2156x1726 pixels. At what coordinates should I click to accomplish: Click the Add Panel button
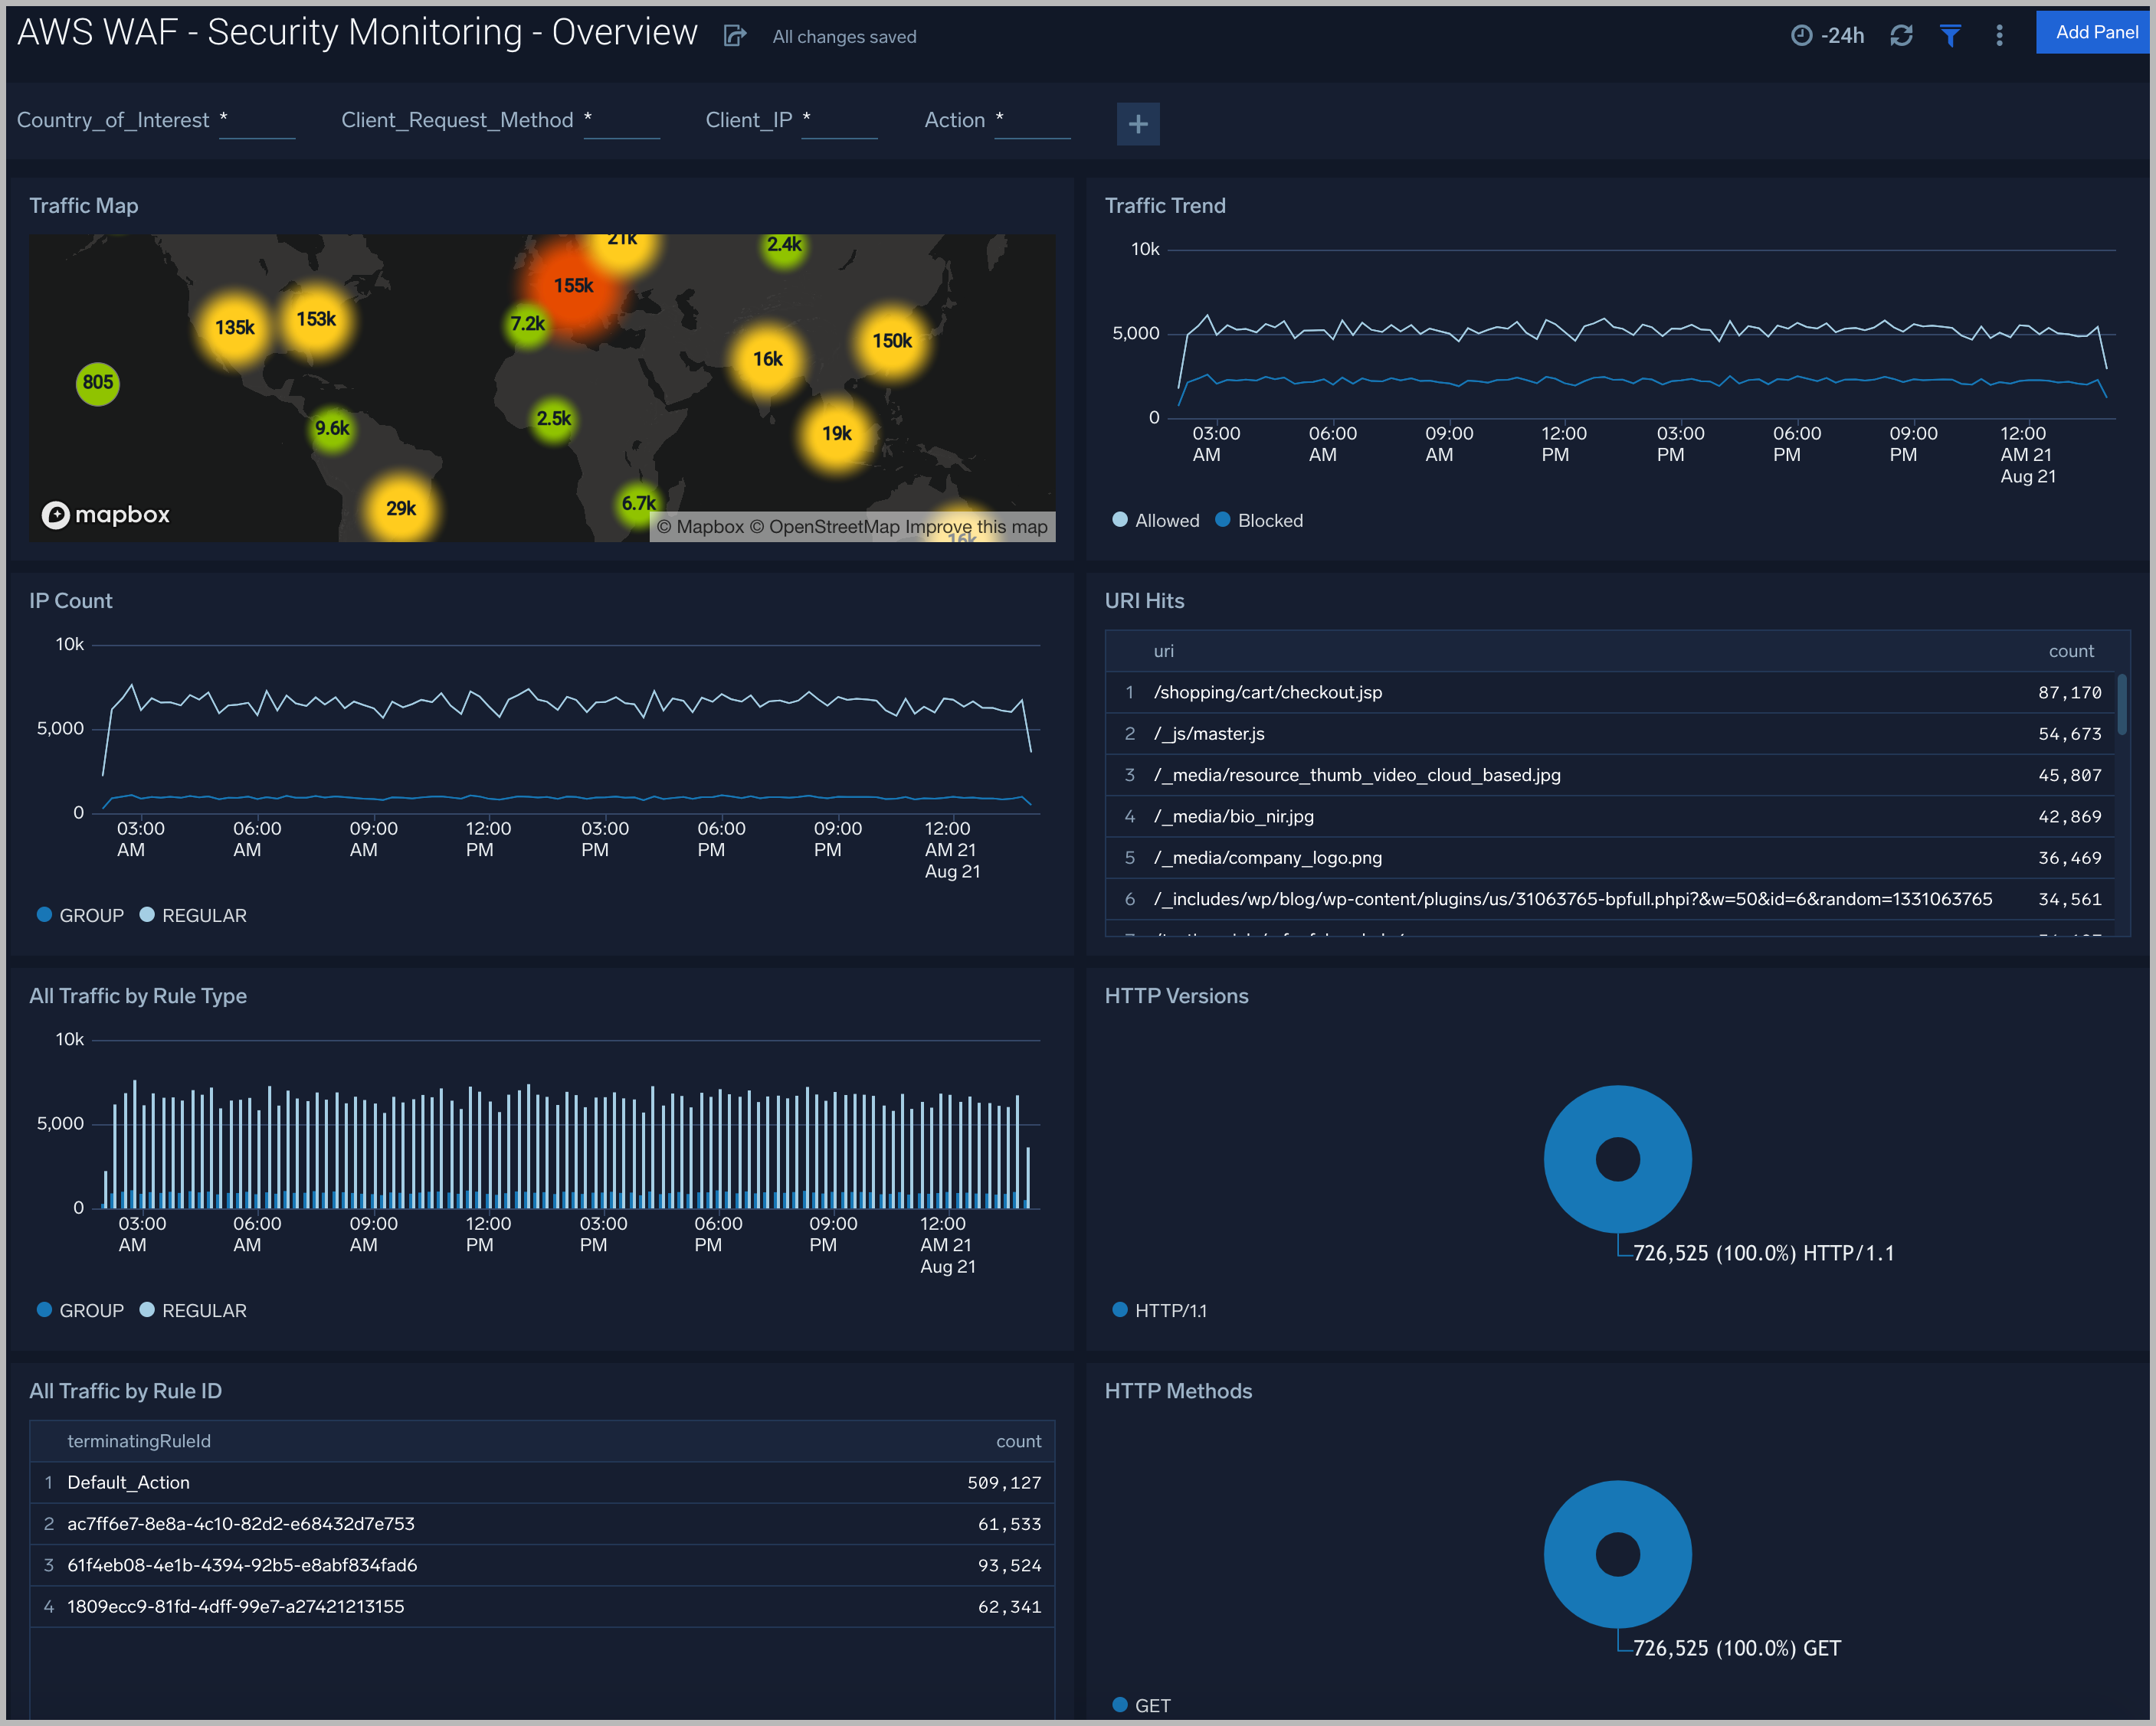coord(2093,32)
